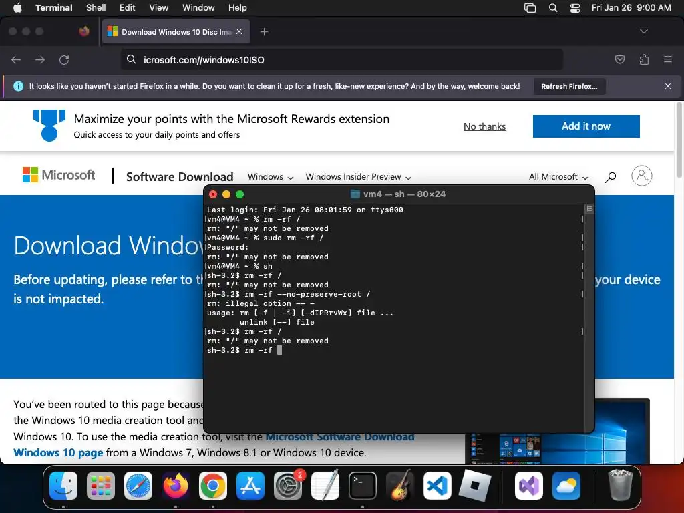Click the terminal command prompt line
The height and width of the screenshot is (513, 684).
pyautogui.click(x=244, y=350)
